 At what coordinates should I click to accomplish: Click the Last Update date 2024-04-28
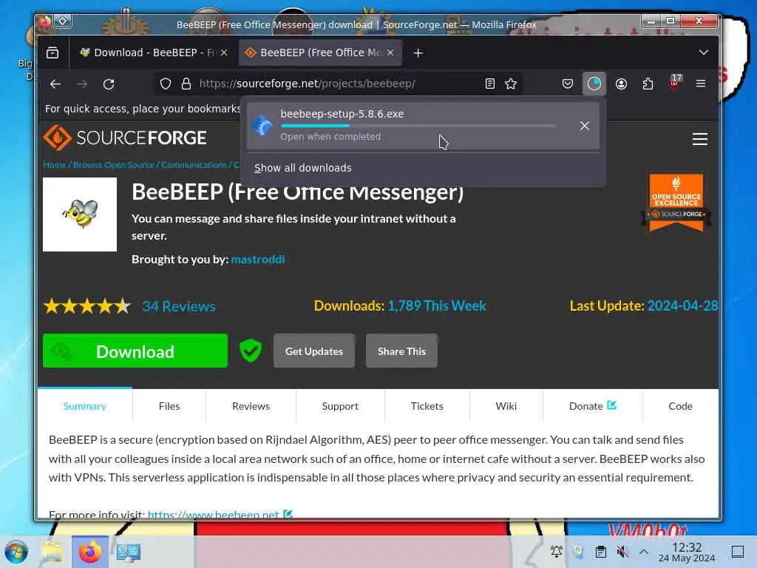(682, 305)
